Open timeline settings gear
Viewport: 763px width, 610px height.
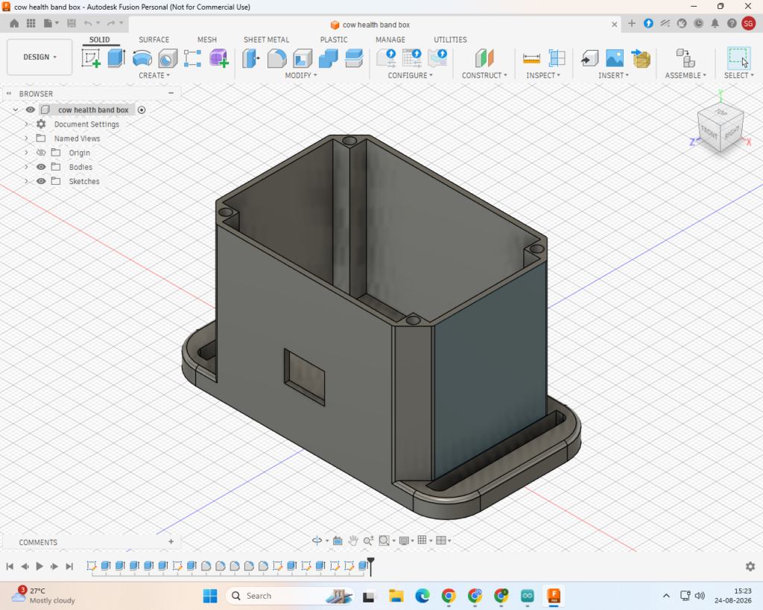tap(750, 566)
